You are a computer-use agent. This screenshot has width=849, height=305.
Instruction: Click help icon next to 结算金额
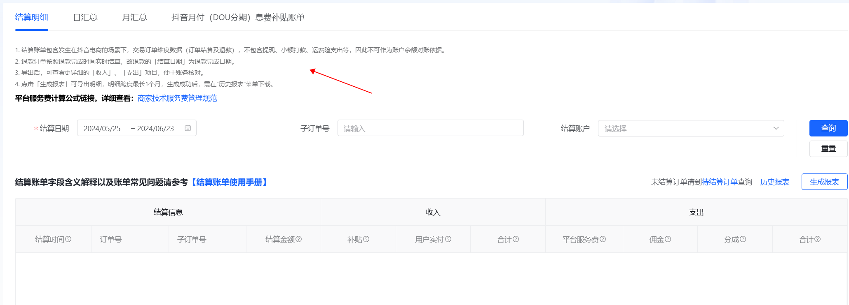[x=299, y=239]
